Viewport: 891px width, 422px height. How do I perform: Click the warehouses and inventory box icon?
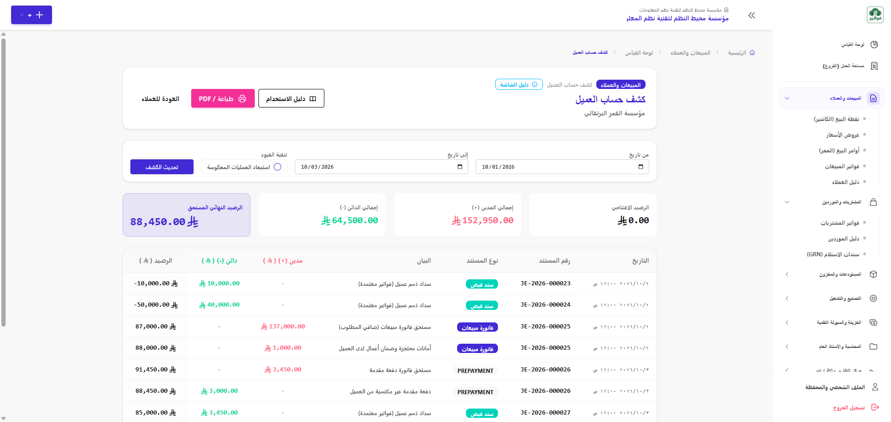(873, 274)
